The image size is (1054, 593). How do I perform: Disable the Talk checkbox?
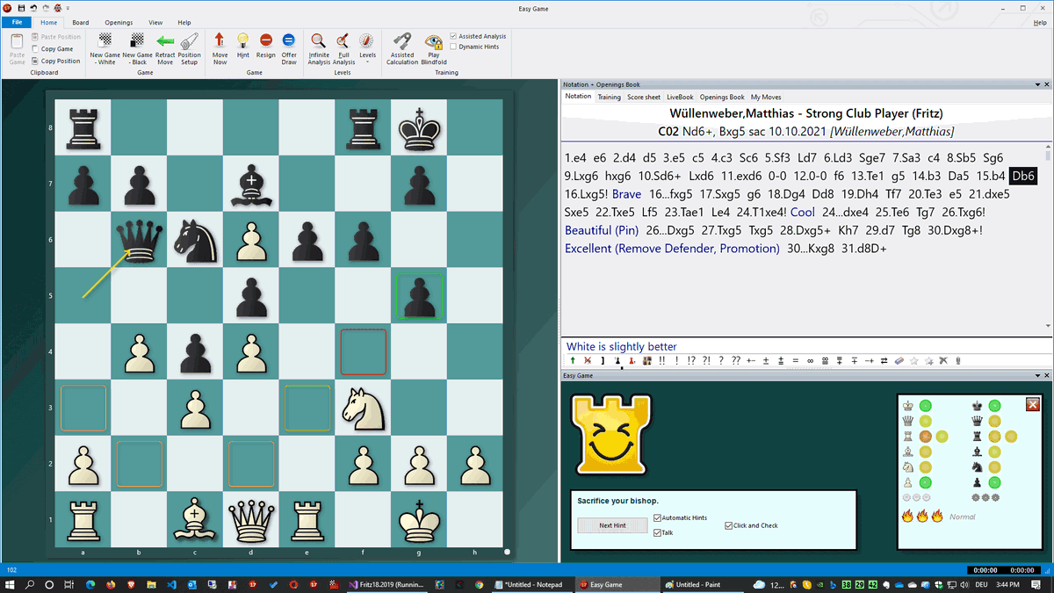(x=658, y=532)
